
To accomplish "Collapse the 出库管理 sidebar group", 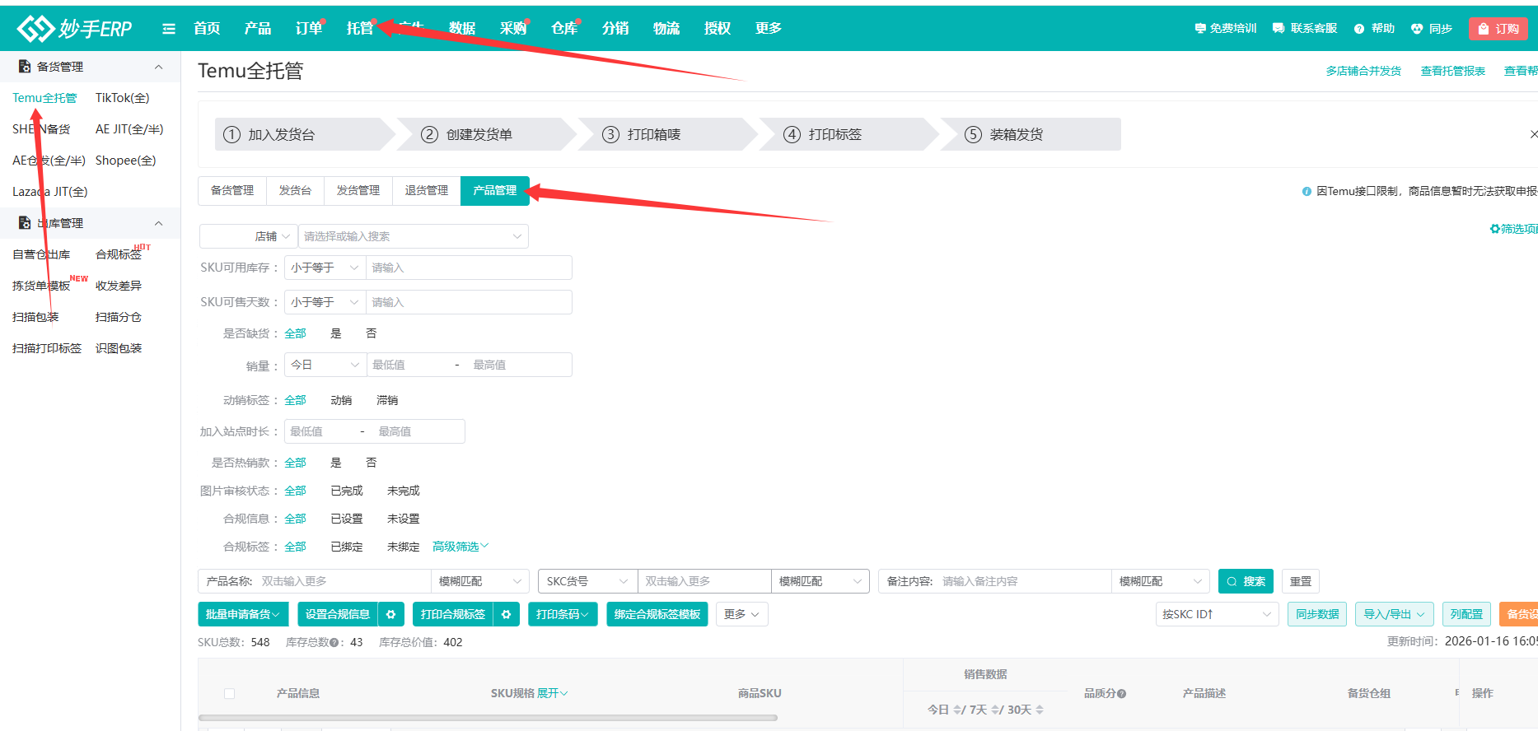I will click(x=159, y=223).
